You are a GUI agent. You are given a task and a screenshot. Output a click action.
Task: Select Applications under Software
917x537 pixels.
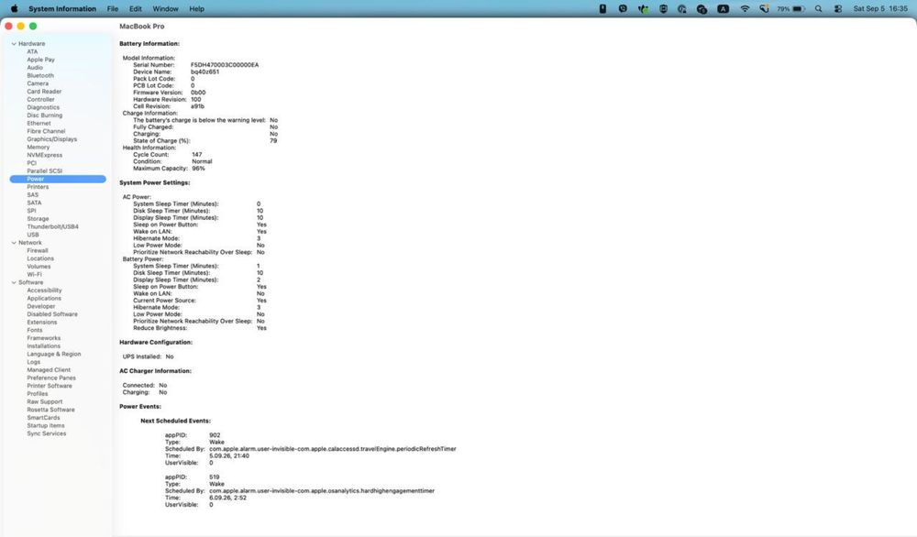pos(44,298)
